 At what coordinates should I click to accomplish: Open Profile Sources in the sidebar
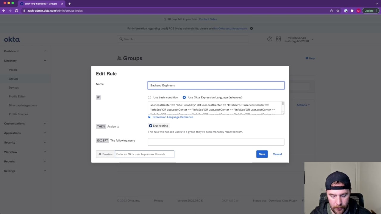(18, 114)
